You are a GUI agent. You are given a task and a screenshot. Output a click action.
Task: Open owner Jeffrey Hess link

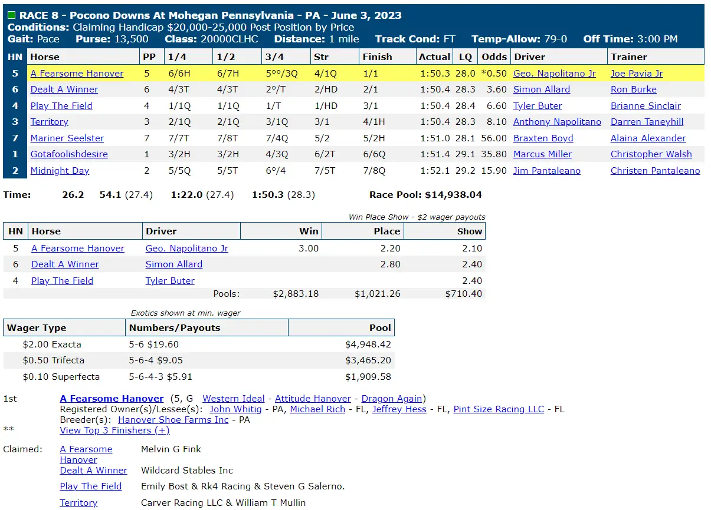[399, 409]
